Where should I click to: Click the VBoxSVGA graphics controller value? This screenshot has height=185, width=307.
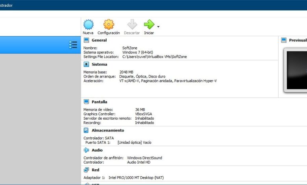pos(144,114)
